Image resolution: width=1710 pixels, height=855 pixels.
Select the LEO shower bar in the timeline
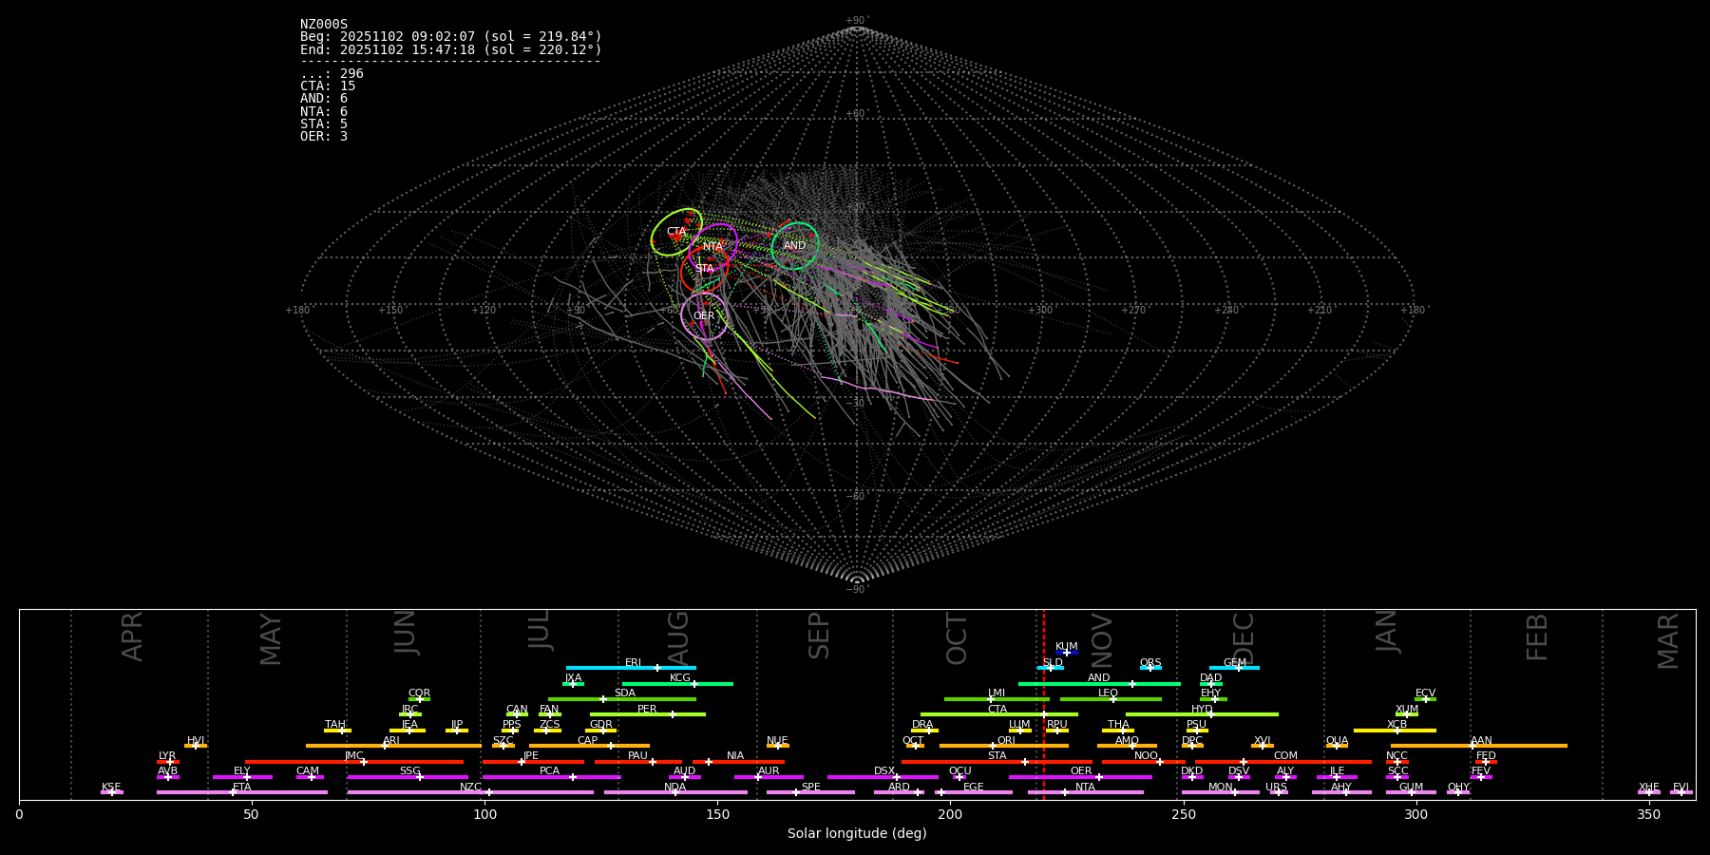tap(1111, 699)
